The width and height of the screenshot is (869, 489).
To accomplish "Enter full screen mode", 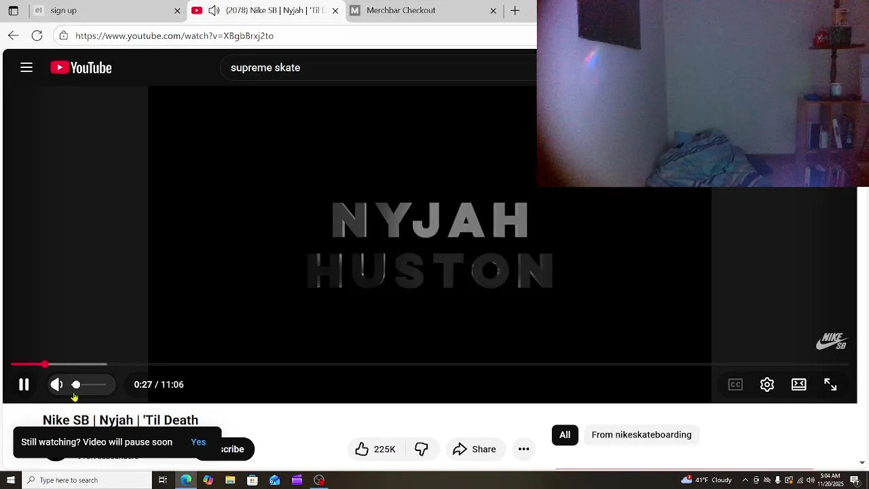I will pos(830,384).
